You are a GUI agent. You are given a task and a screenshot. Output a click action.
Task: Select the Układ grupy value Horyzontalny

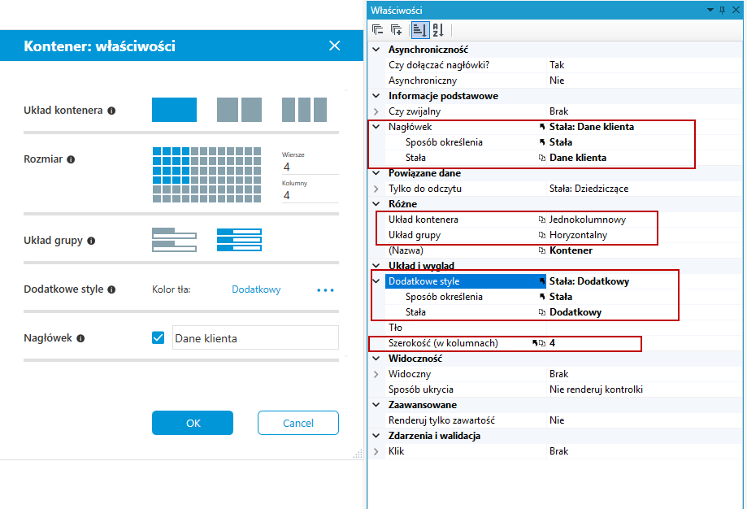pos(579,235)
